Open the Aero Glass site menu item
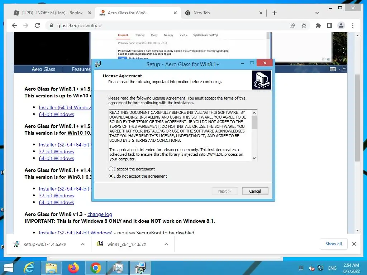 pyautogui.click(x=43, y=69)
